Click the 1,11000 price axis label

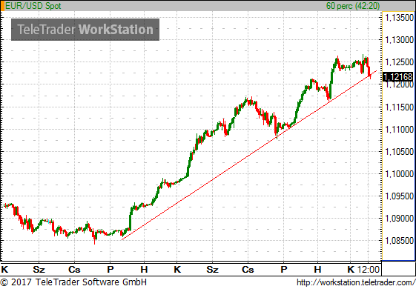tap(399, 130)
